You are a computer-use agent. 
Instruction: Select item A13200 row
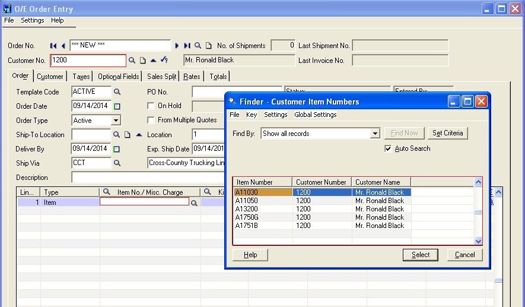(322, 209)
